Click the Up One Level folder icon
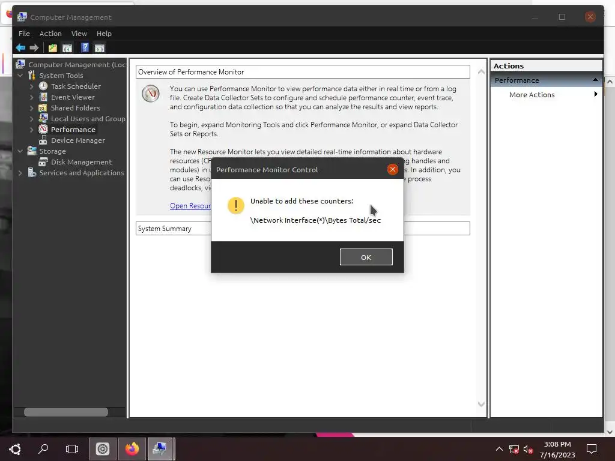The height and width of the screenshot is (461, 615). pos(53,48)
